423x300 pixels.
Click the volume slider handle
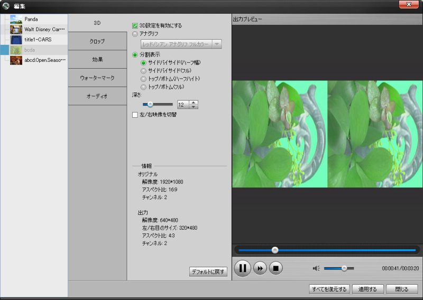(x=344, y=268)
